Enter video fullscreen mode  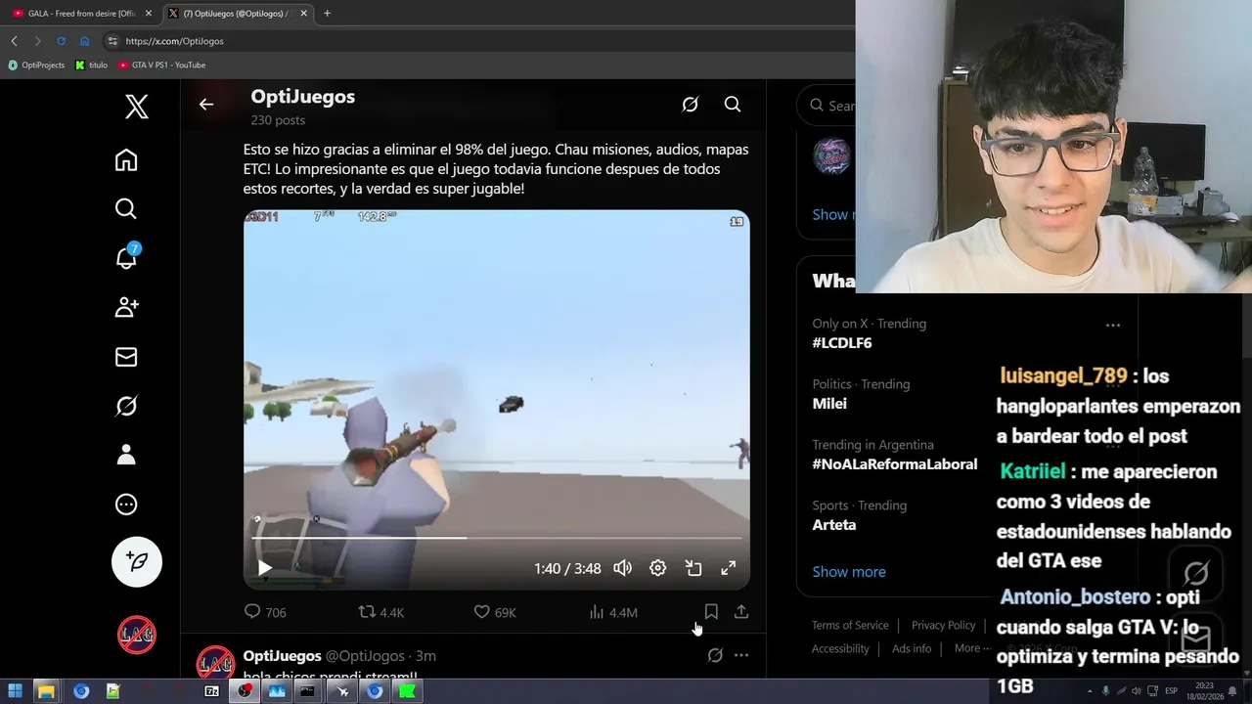pyautogui.click(x=729, y=568)
